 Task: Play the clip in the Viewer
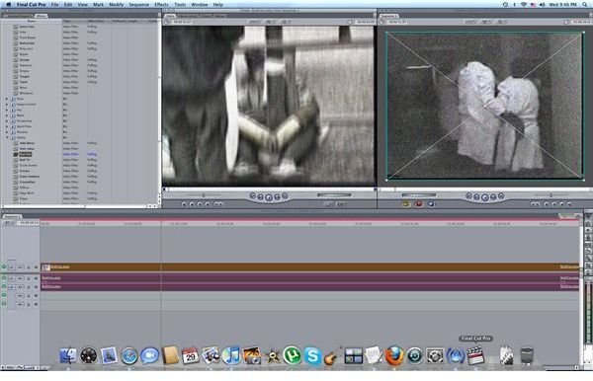(x=269, y=197)
